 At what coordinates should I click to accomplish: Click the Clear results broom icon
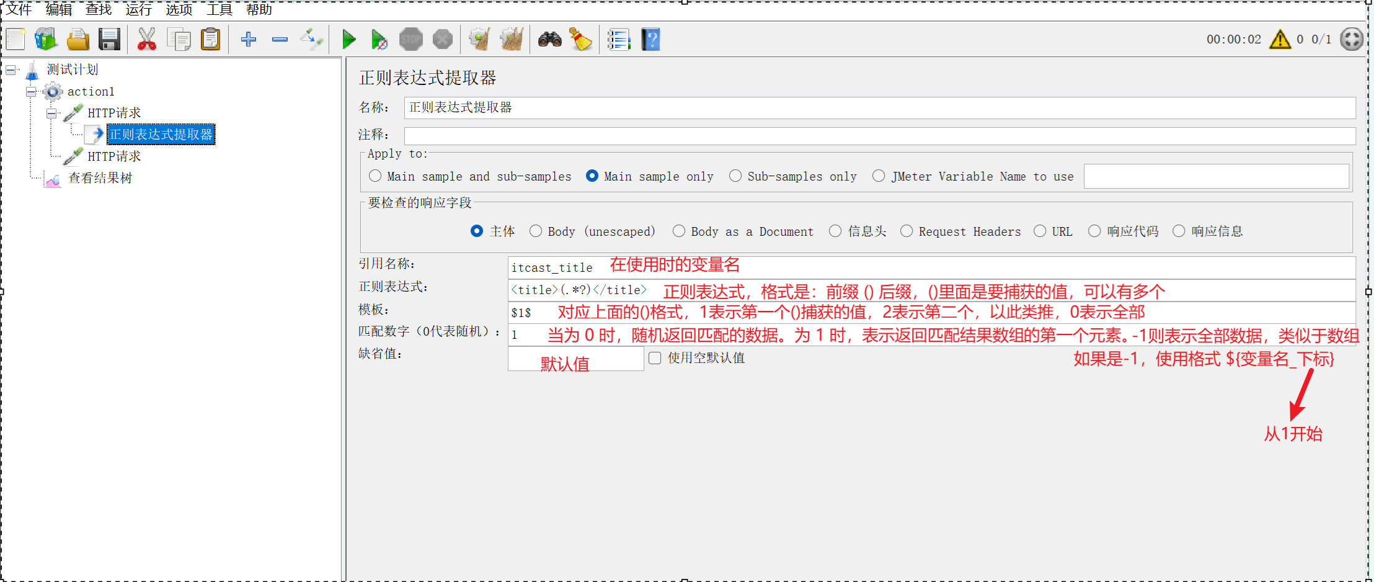(x=480, y=39)
